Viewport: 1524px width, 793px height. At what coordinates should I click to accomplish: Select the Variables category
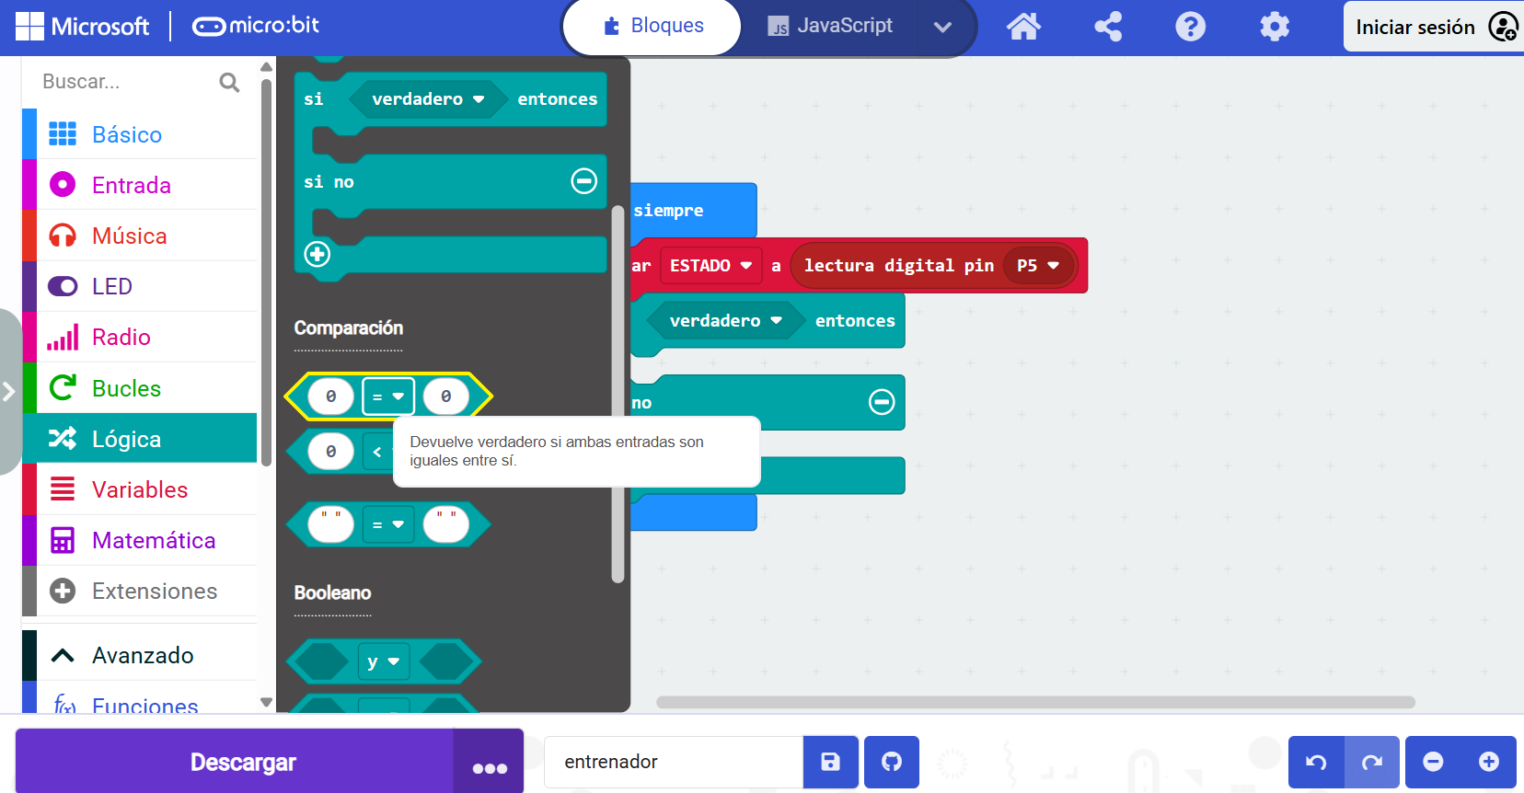[x=140, y=489]
